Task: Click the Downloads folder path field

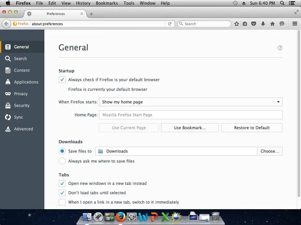Action: coord(176,151)
